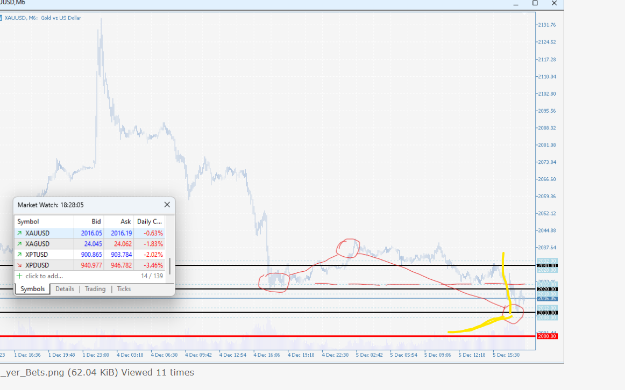
Task: Click XAUUSD ask value 2016.19
Action: click(121, 233)
